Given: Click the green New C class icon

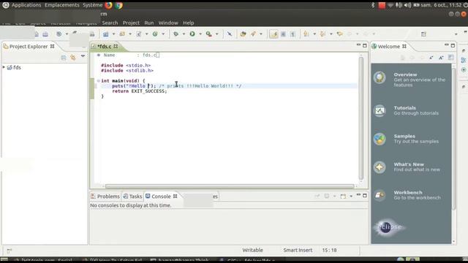Looking at the screenshot, I should (x=155, y=34).
